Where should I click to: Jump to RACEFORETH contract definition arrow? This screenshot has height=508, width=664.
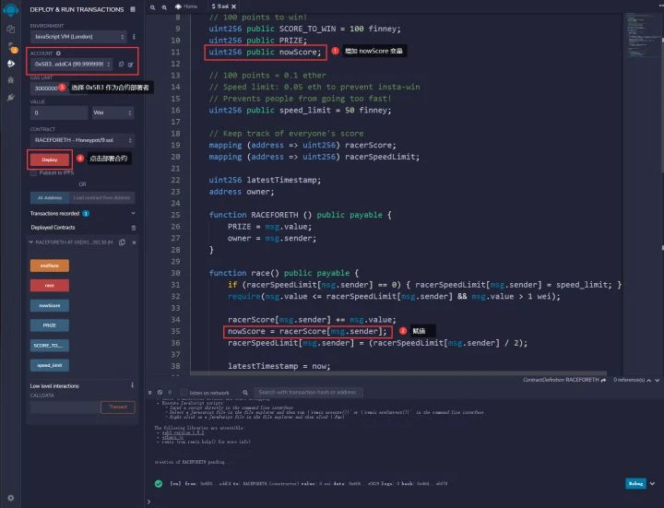(603, 380)
